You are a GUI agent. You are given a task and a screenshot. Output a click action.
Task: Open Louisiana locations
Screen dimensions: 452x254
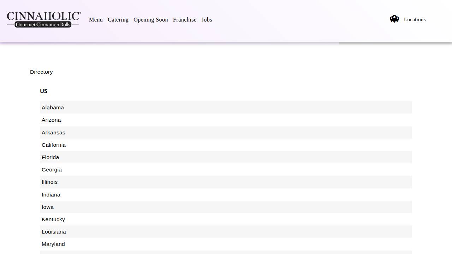click(54, 232)
